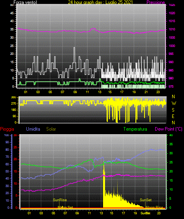184x219 pixels.
Task: Click the compass letter E
Action: coord(173,116)
